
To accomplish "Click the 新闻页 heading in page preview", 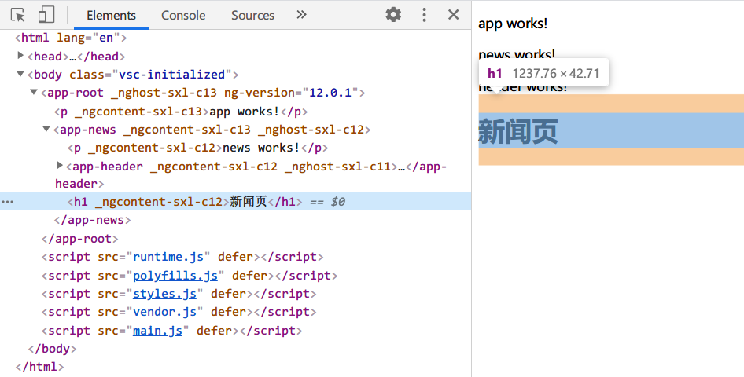I will (x=518, y=130).
